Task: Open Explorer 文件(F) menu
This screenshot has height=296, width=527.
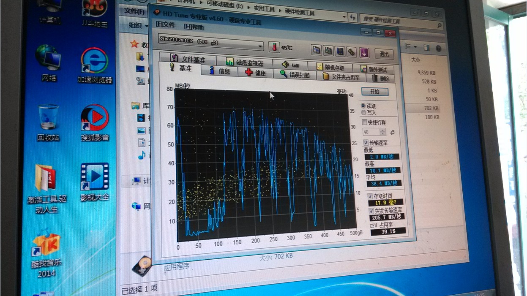Action: point(135,11)
